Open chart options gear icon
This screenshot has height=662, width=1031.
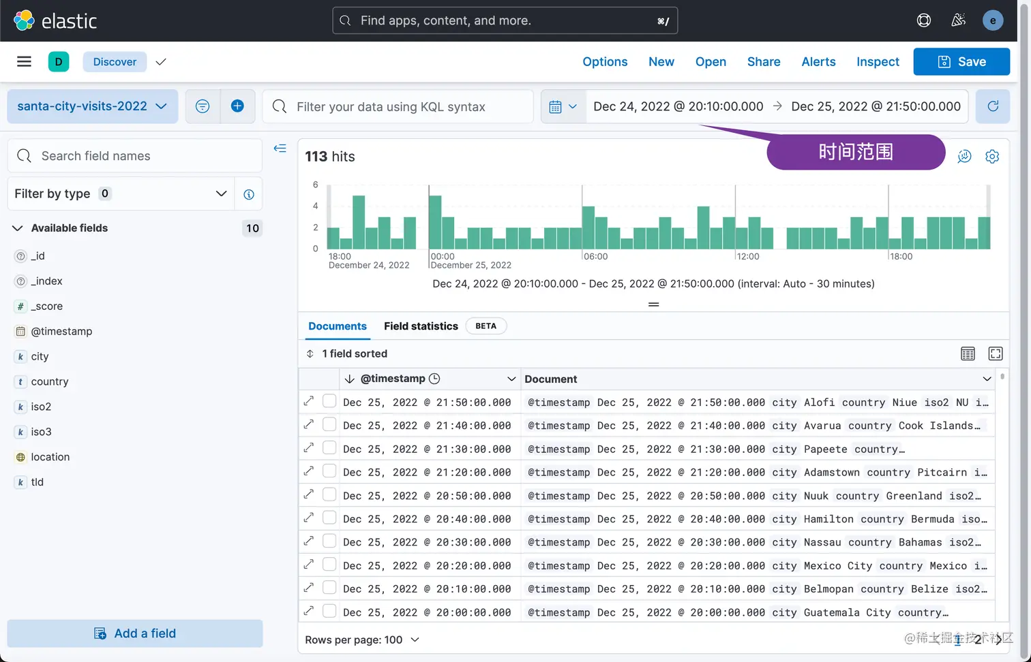coord(992,157)
